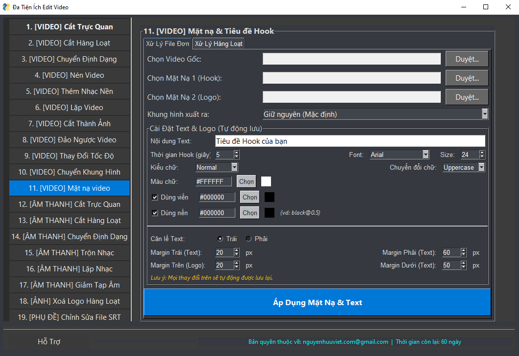
Task: Open 12. [ÂM THANH] Cắt Trực Quan
Action: coord(69,204)
